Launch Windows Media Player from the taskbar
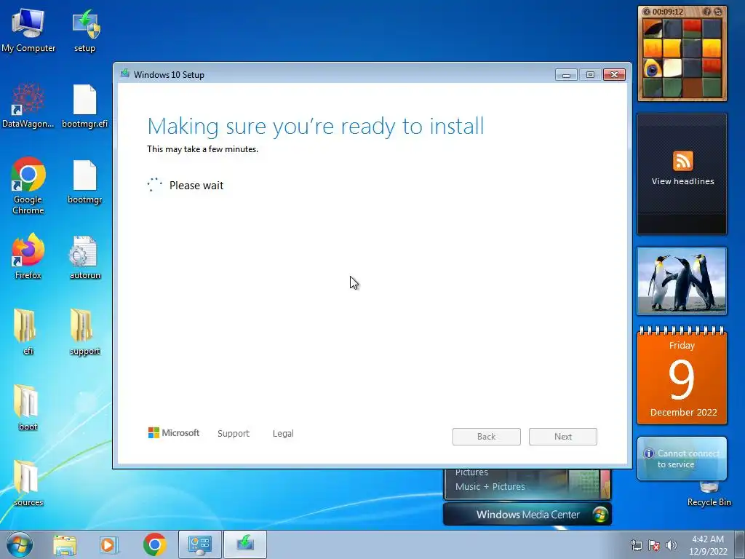 [108, 544]
